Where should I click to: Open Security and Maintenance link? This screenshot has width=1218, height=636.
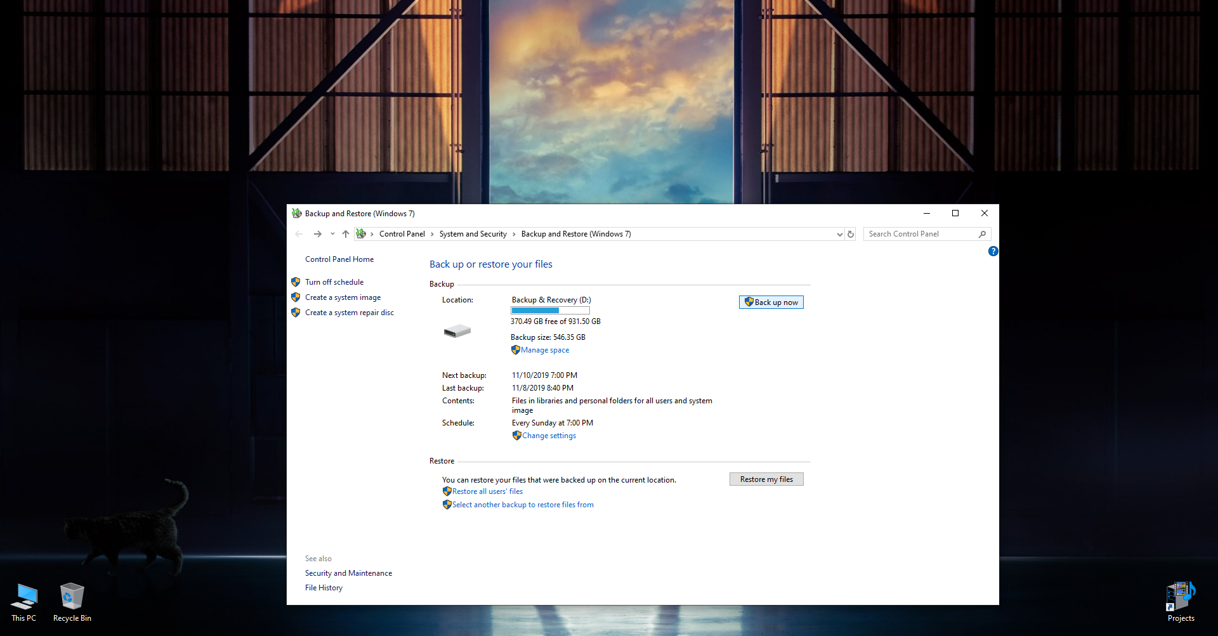point(348,573)
